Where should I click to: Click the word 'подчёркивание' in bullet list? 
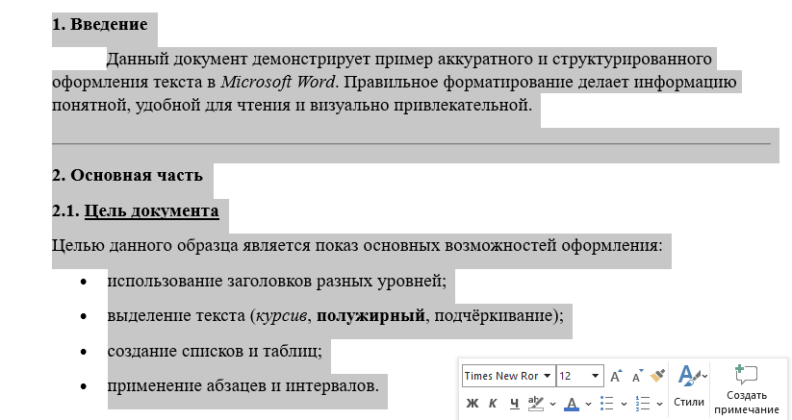click(494, 316)
